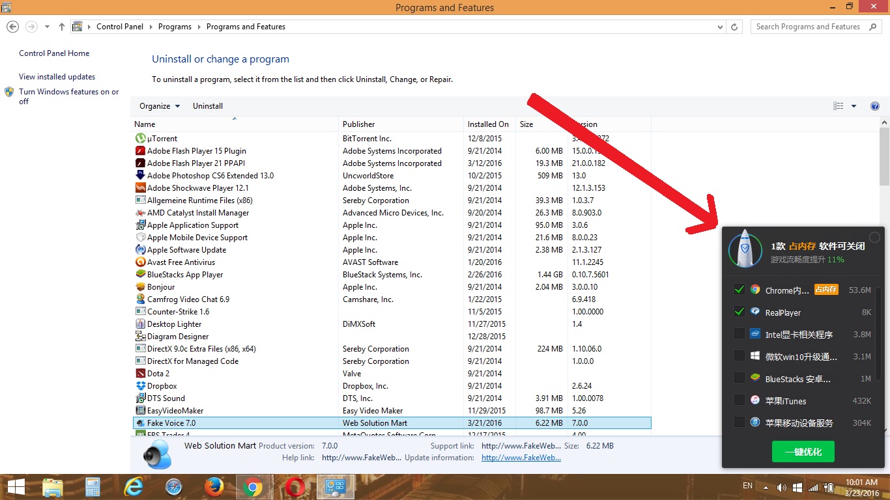Uncheck the Chrome checkbox in the optimizer popup
This screenshot has height=500, width=890.
coord(739,290)
